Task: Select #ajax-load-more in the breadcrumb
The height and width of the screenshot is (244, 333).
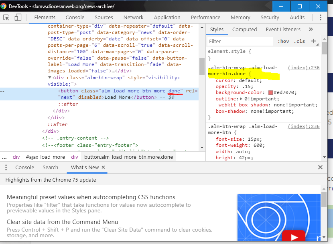Action: coord(45,157)
